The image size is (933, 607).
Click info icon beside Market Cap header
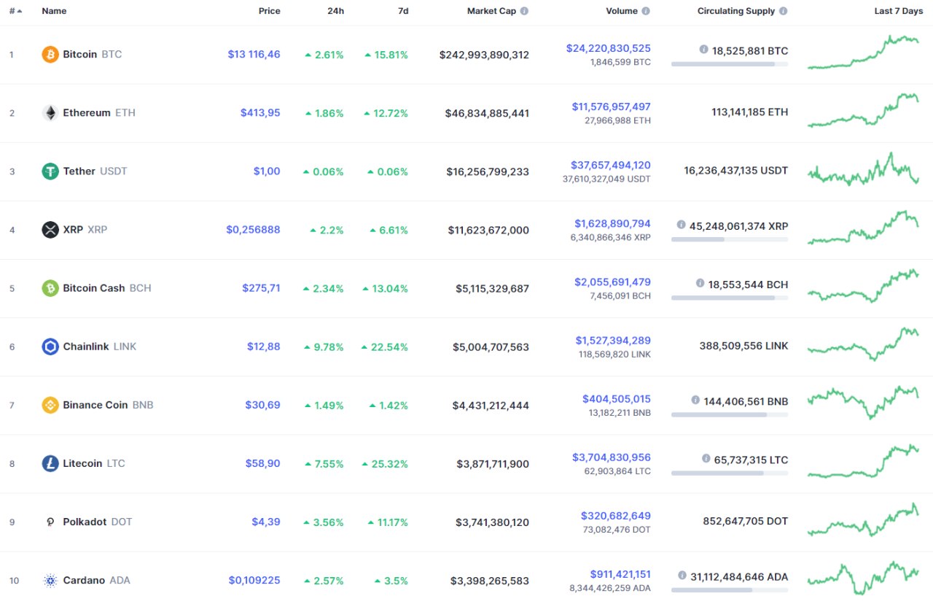pos(525,12)
